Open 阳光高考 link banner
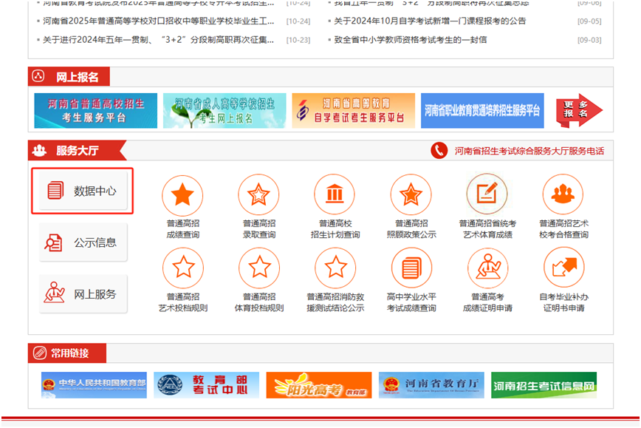Screen dimensions: 641x428 click(x=318, y=385)
